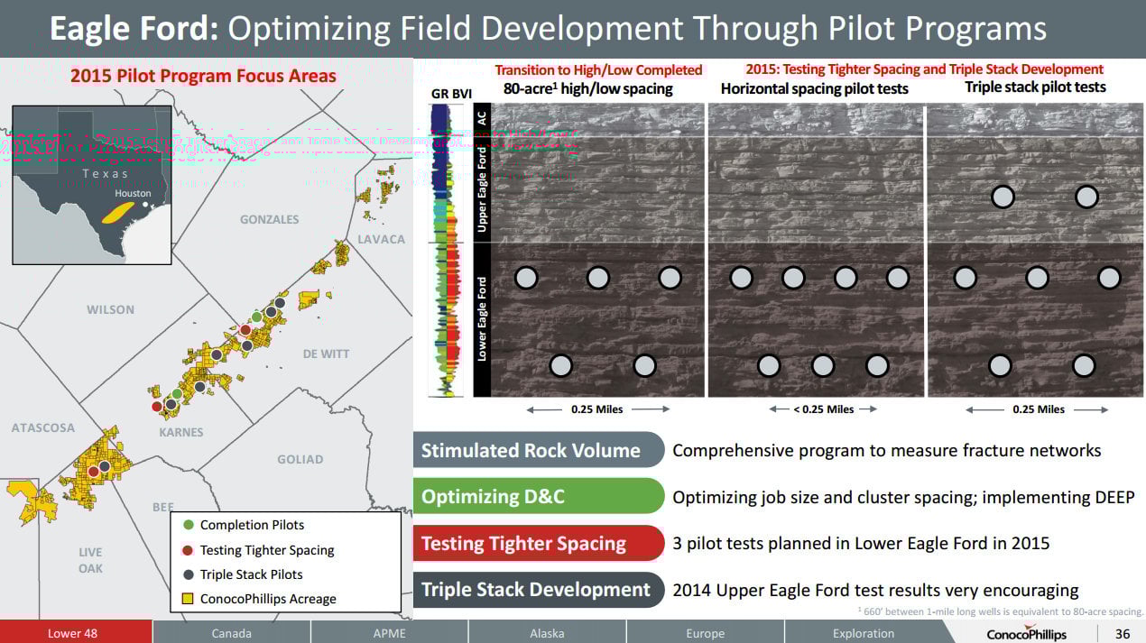Open the Exploration footer tab
Viewport: 1146px width, 643px height.
pos(863,633)
